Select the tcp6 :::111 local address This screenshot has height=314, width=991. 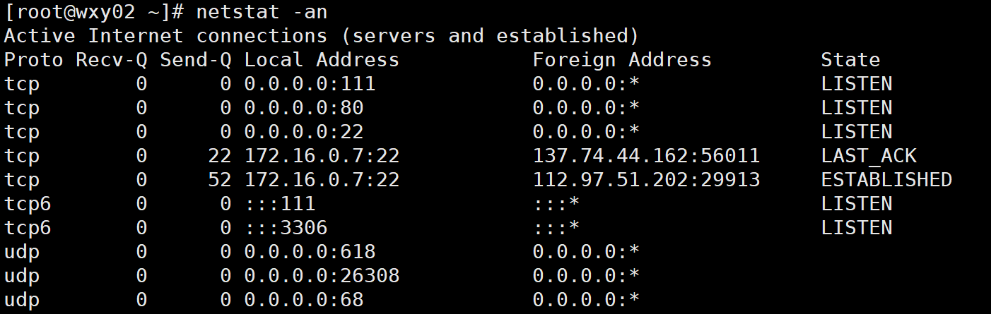pyautogui.click(x=280, y=203)
